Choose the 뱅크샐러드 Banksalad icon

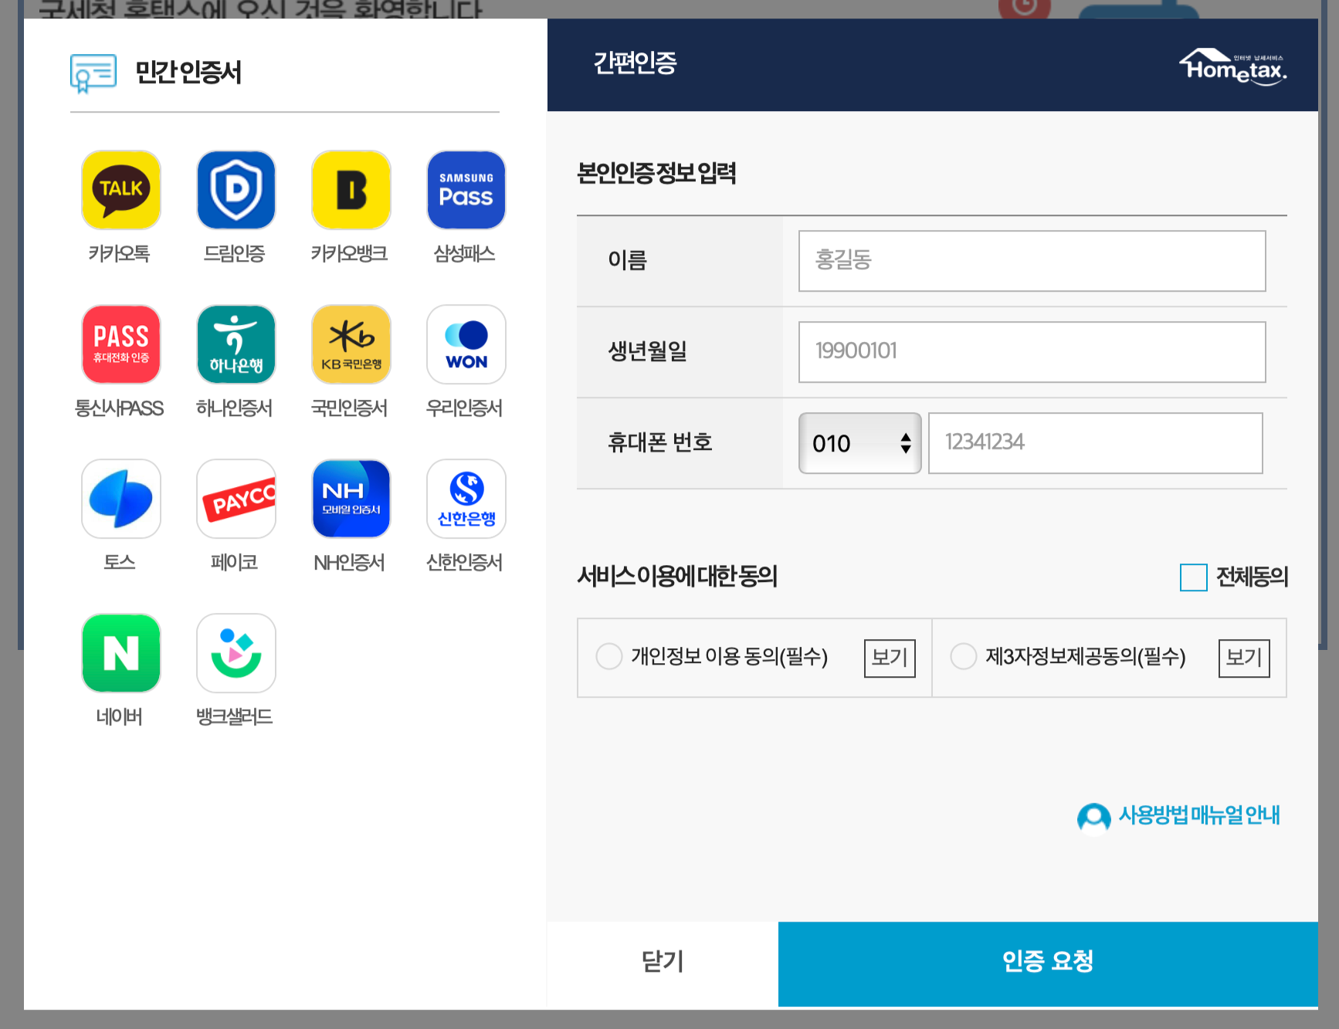(236, 653)
